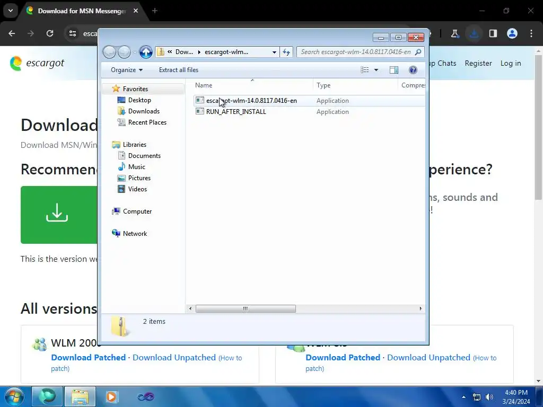The image size is (543, 407).
Task: Click the right arrow of the horizontal scrollbar
Action: point(421,309)
